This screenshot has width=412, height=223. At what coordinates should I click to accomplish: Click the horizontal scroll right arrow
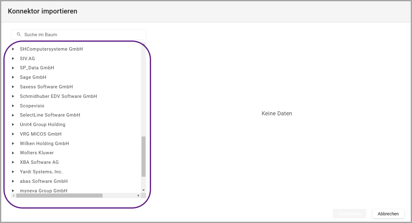pyautogui.click(x=138, y=195)
